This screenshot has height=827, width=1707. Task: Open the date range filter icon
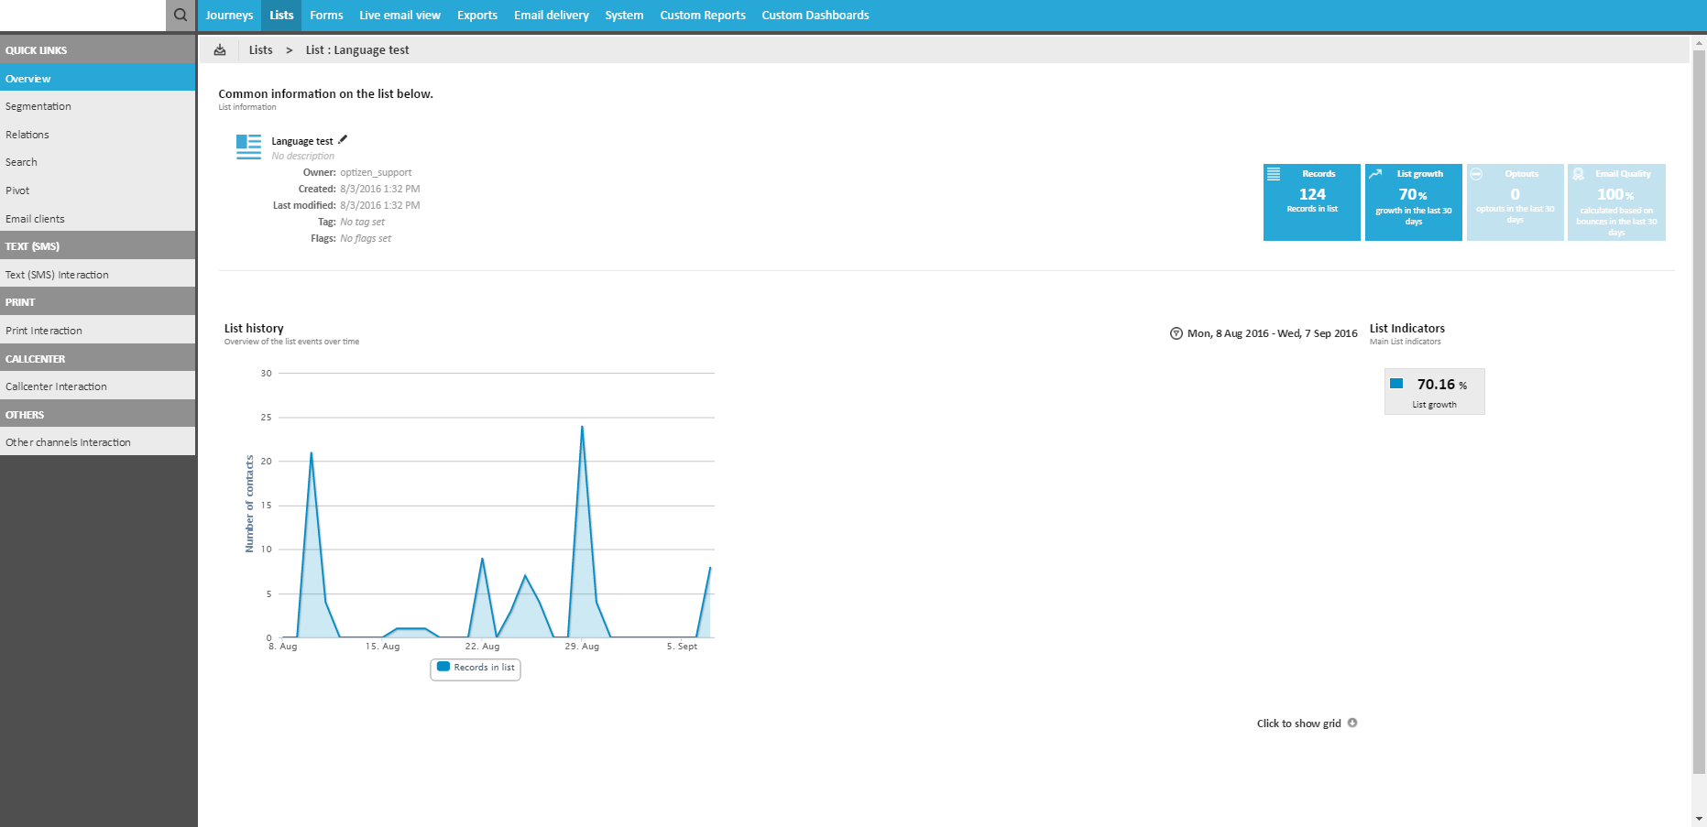click(1176, 333)
